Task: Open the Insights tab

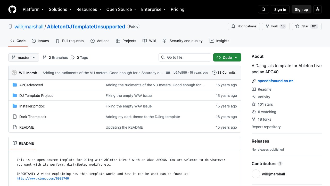Action: click(x=219, y=41)
